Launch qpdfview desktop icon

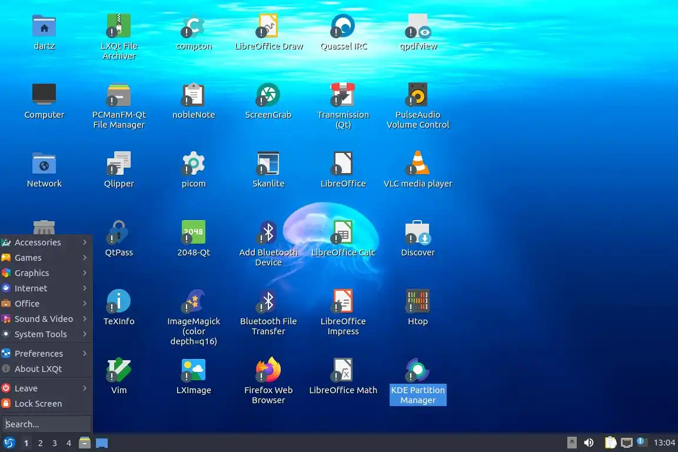pyautogui.click(x=418, y=26)
